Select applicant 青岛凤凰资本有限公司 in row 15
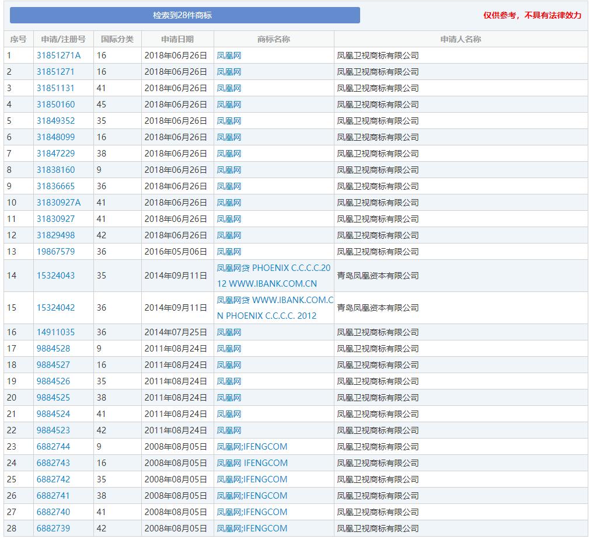 click(378, 308)
